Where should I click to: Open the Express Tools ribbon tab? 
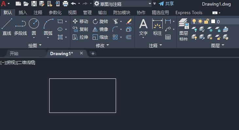pyautogui.click(x=189, y=12)
